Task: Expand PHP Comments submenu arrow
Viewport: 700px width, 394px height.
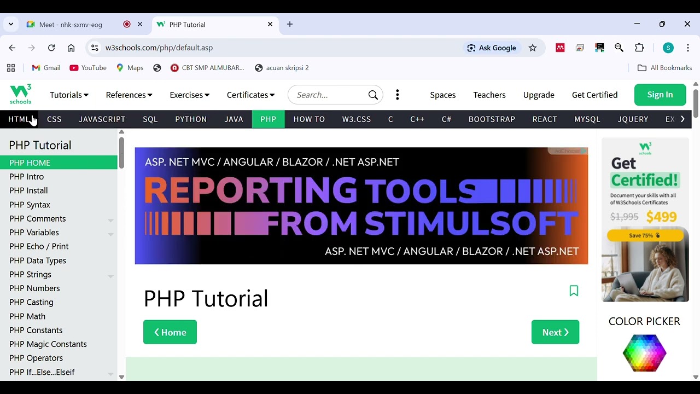Action: click(110, 220)
